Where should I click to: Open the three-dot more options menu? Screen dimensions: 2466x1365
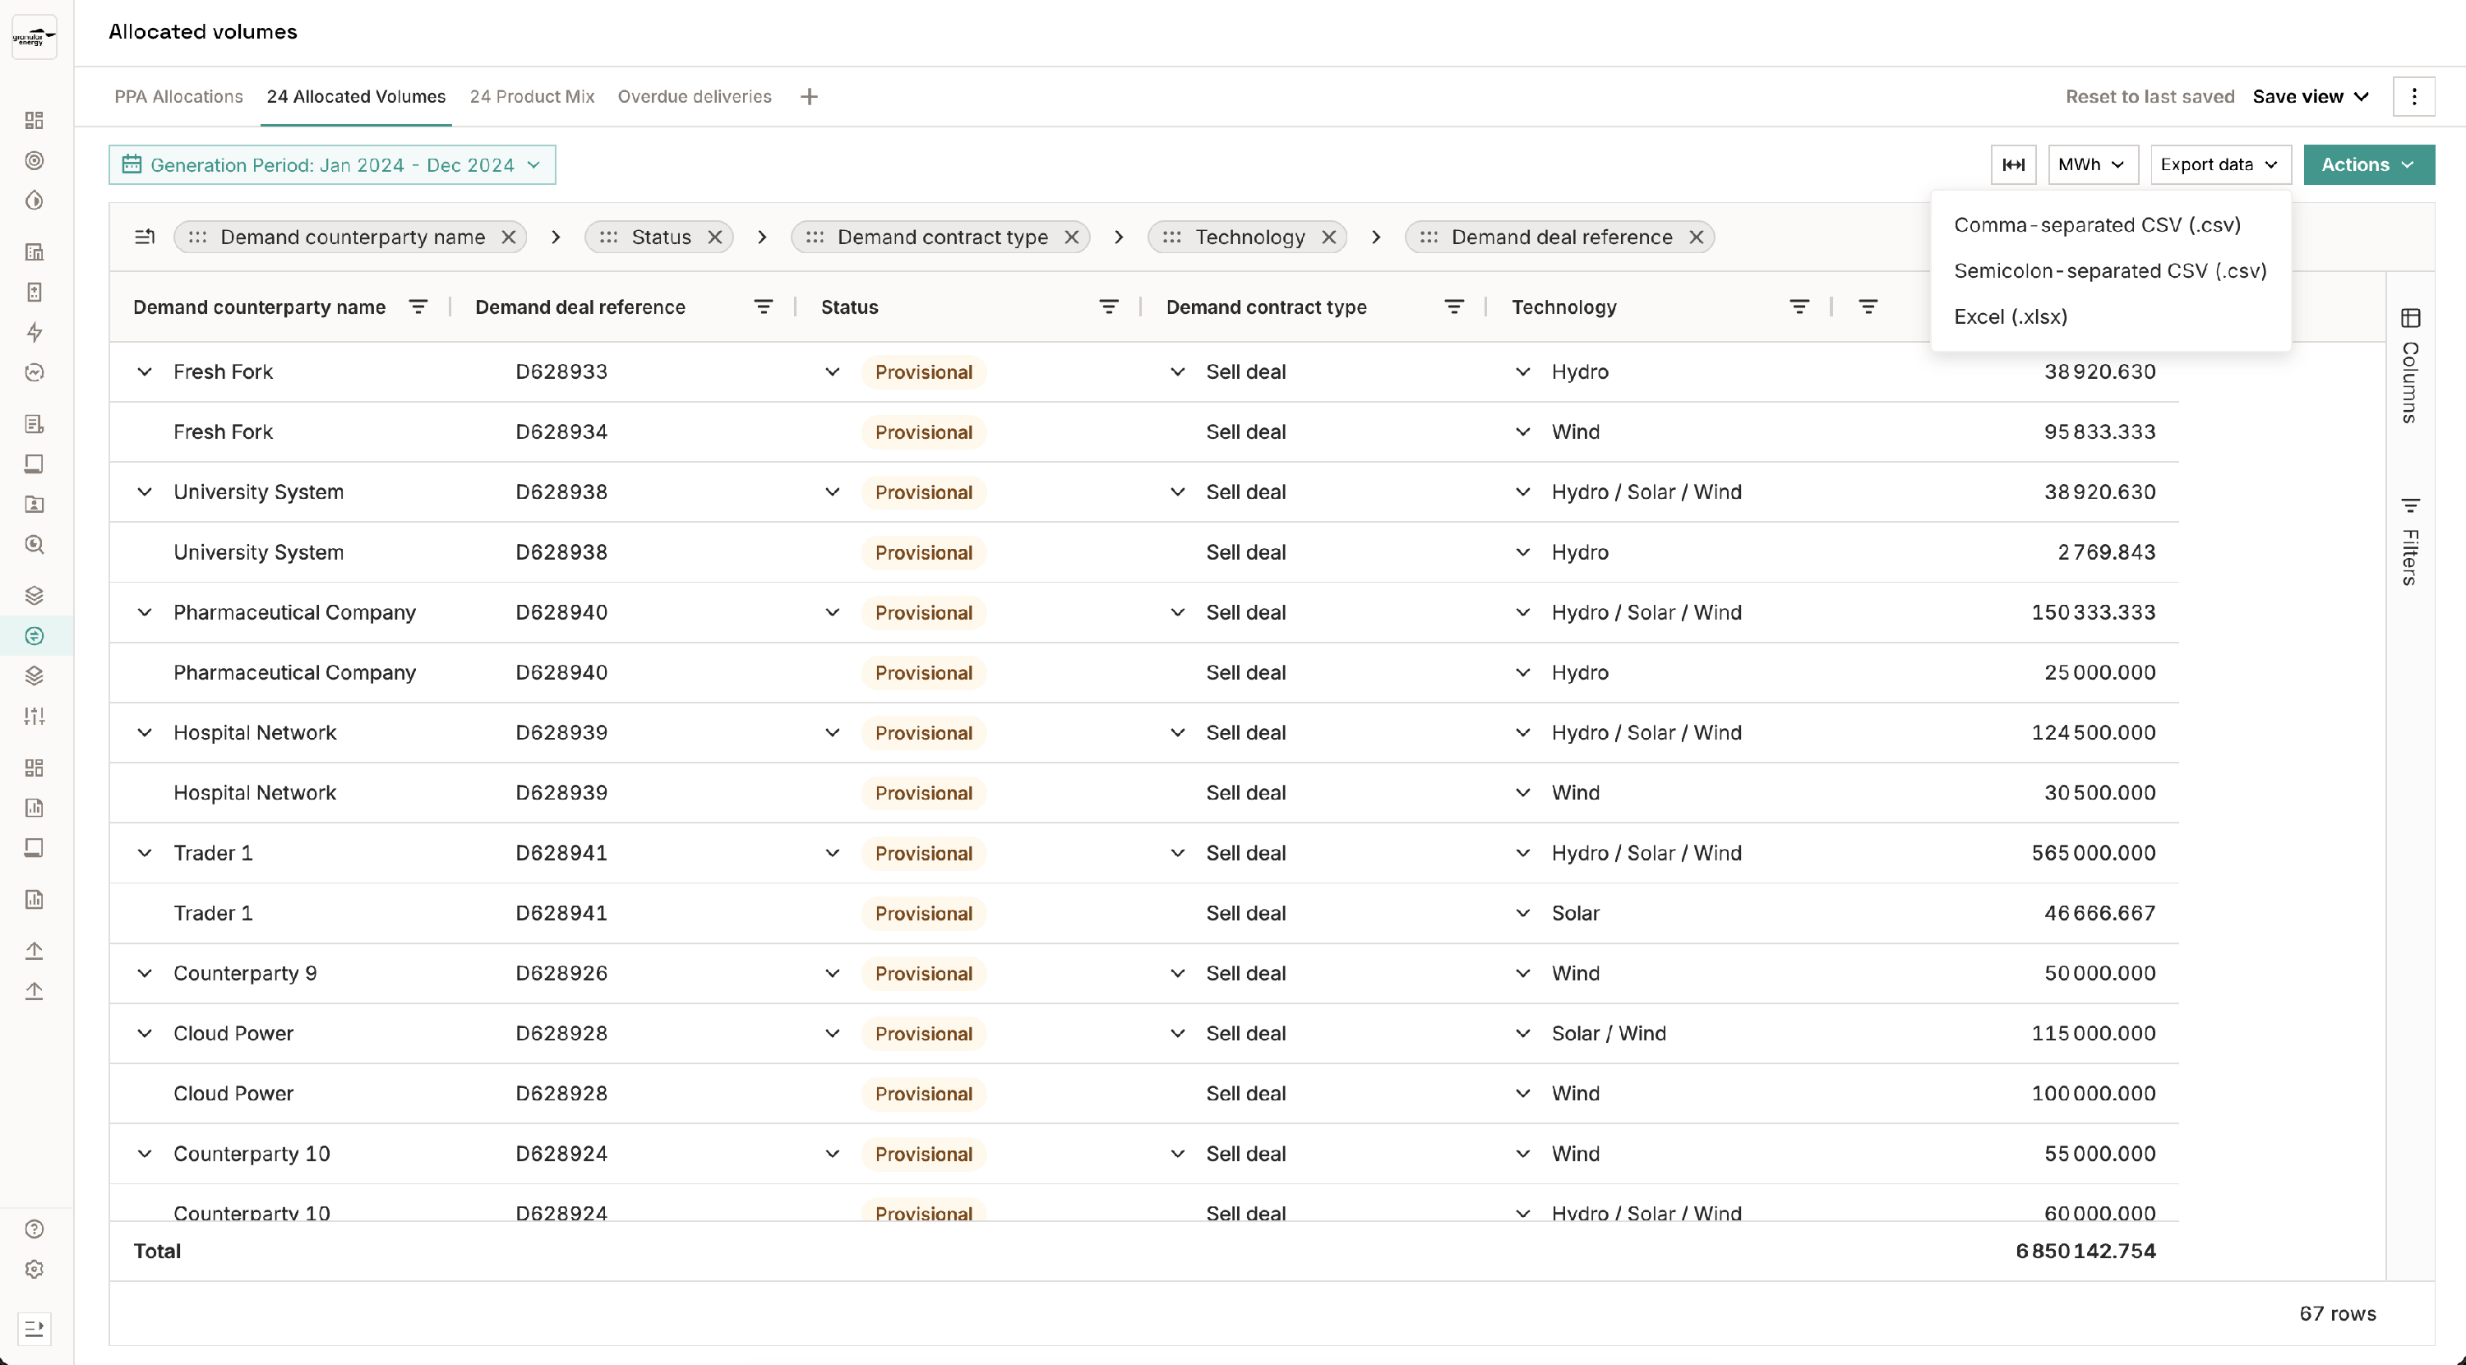click(x=2413, y=97)
